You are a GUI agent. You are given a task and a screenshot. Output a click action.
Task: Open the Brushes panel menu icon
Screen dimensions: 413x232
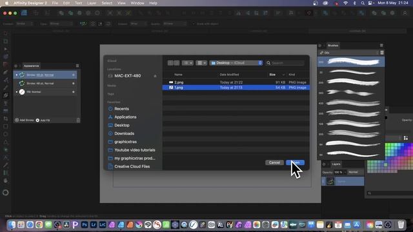(x=381, y=45)
